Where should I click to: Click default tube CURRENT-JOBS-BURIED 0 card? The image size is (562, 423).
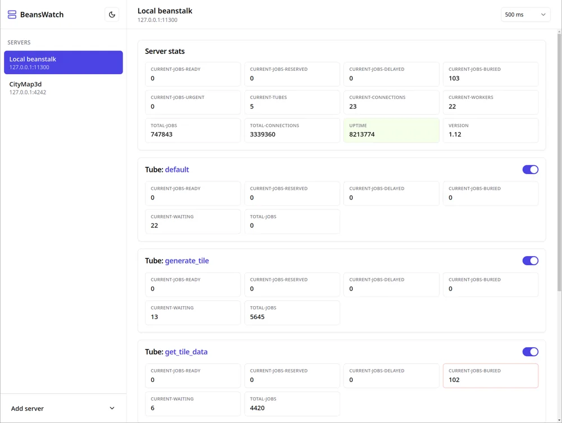[x=491, y=193]
